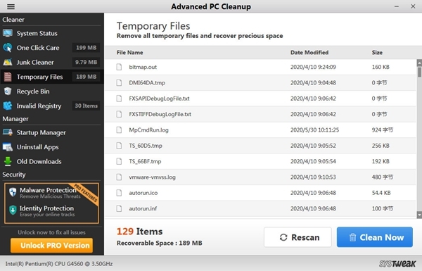Click the 54.4 KB size cell

pyautogui.click(x=381, y=193)
